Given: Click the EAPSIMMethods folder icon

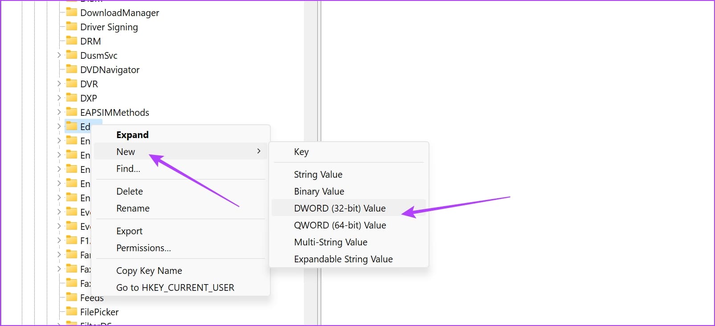Looking at the screenshot, I should [71, 112].
